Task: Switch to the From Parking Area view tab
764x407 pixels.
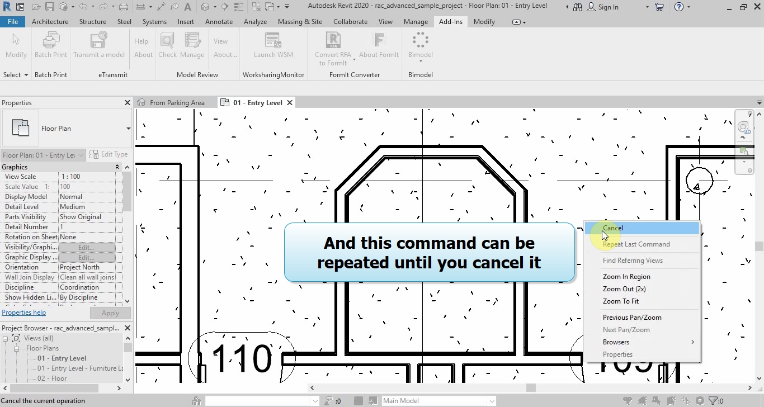Action: click(x=177, y=103)
